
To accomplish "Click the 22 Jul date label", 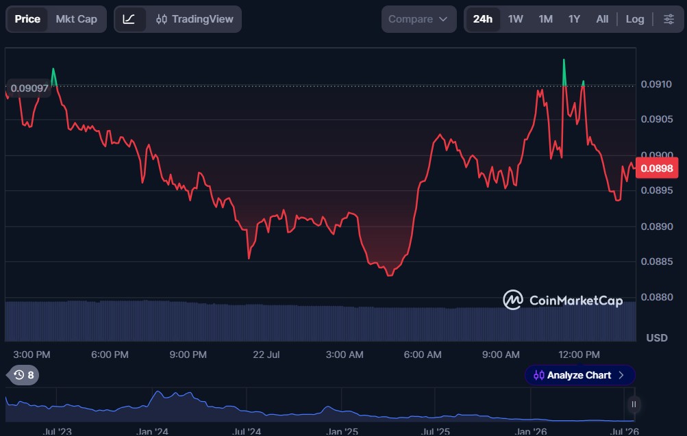I will (x=266, y=355).
